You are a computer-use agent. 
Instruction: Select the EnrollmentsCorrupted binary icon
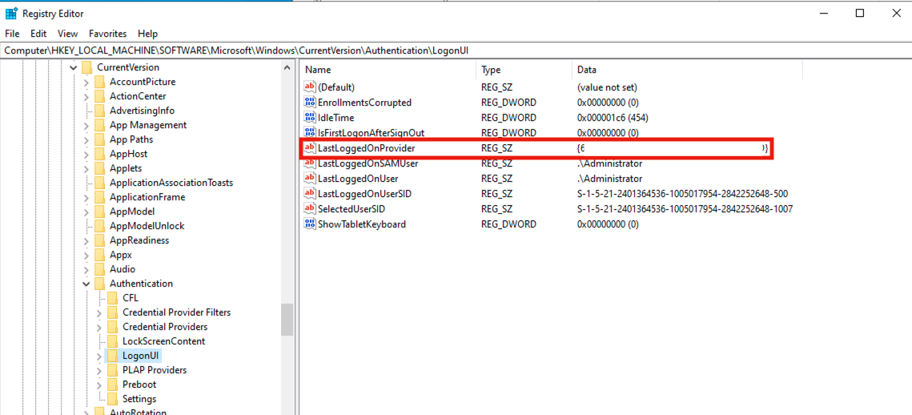(x=310, y=103)
